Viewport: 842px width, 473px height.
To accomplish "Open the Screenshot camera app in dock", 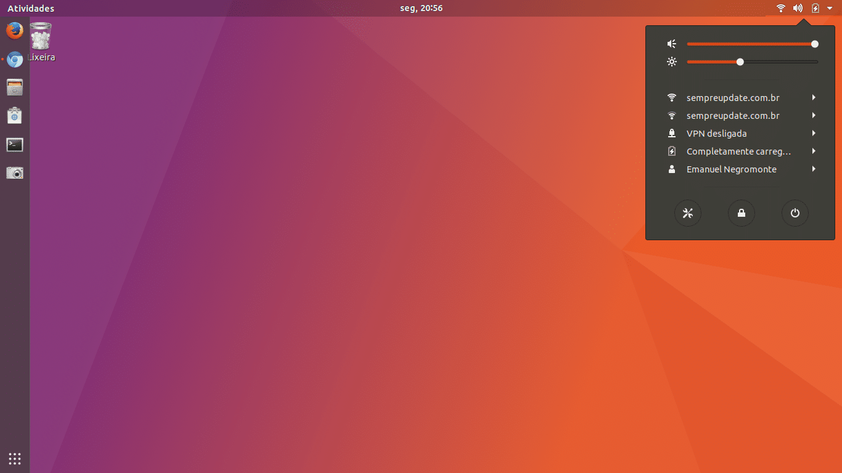I will click(15, 173).
